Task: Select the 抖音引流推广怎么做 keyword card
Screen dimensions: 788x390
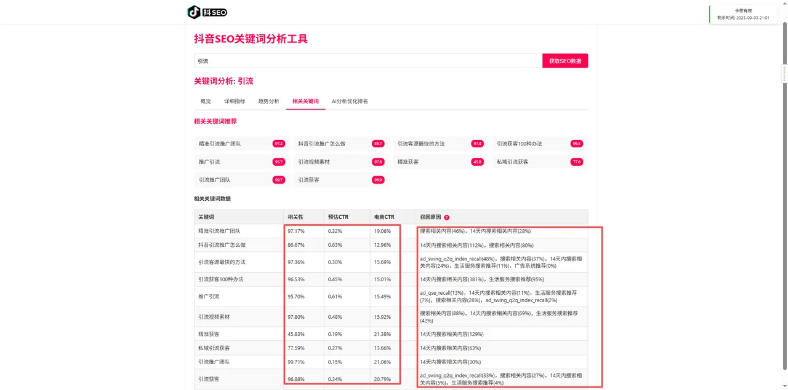Action: [x=341, y=144]
